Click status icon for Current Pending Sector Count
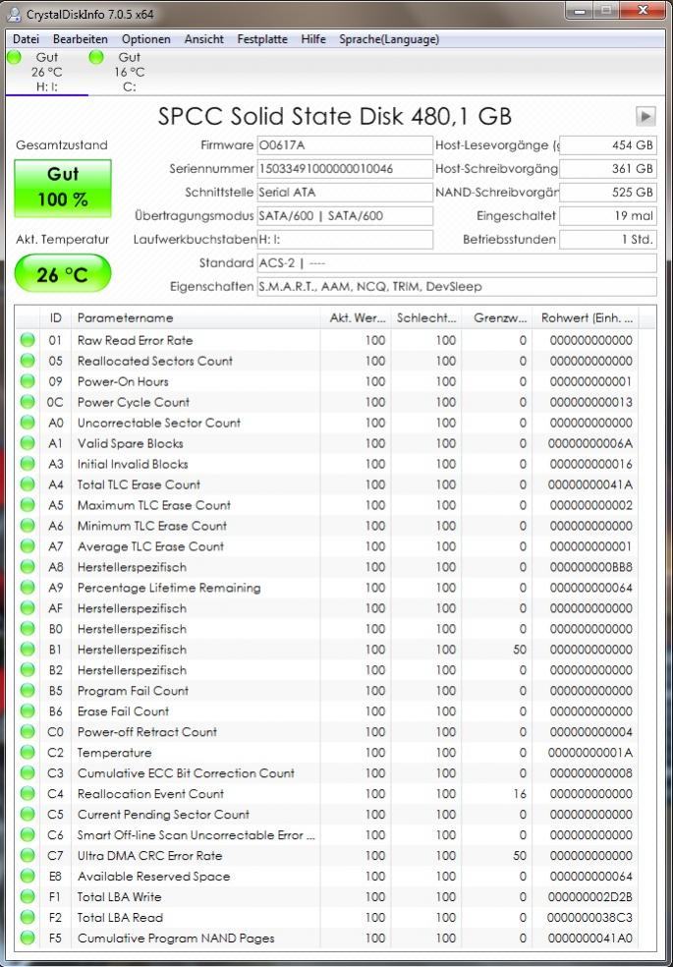 tap(28, 815)
